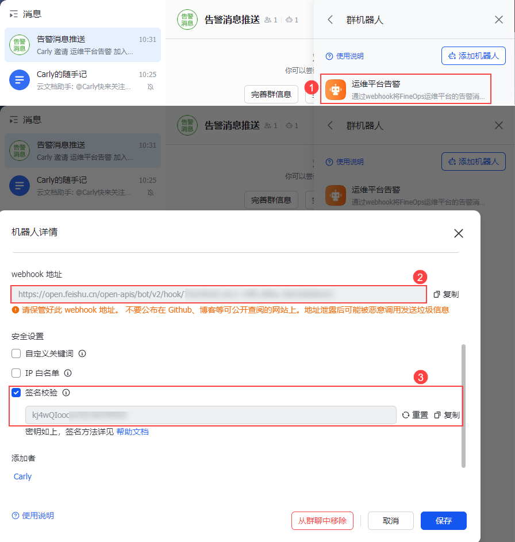The image size is (515, 542).
Task: Uncheck the 签名校验 checkbox
Action: click(x=16, y=393)
